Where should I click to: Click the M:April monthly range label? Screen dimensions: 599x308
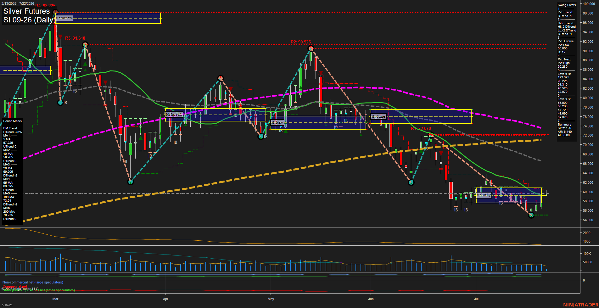click(x=174, y=115)
